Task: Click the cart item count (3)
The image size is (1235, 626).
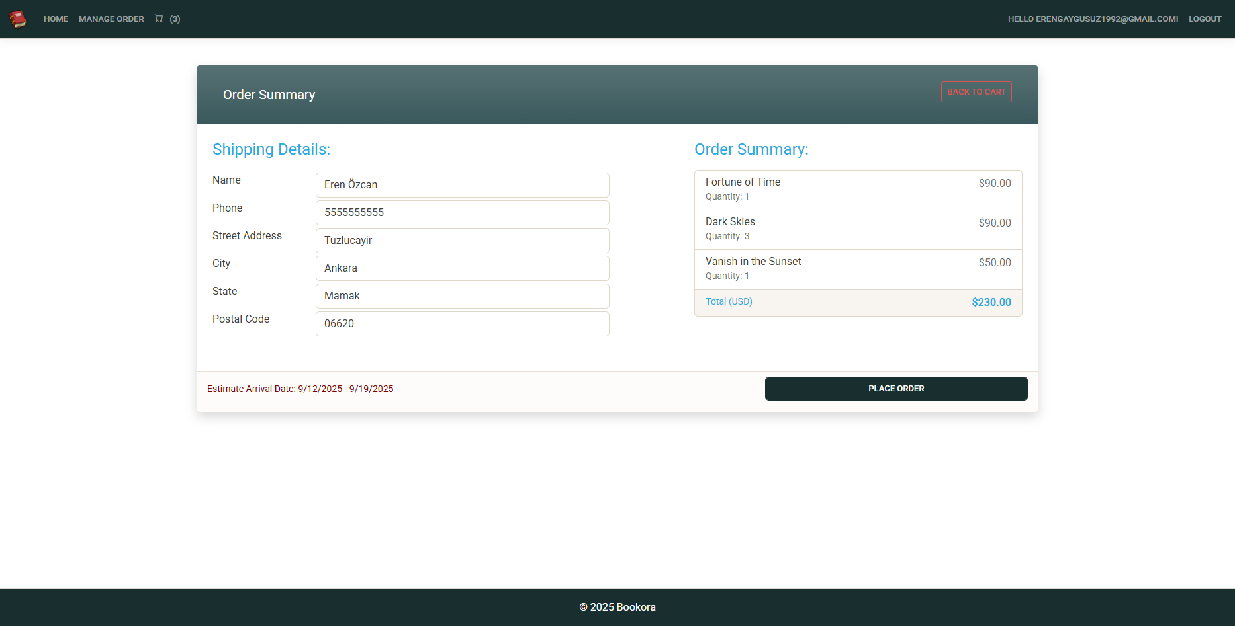Action: pos(175,19)
